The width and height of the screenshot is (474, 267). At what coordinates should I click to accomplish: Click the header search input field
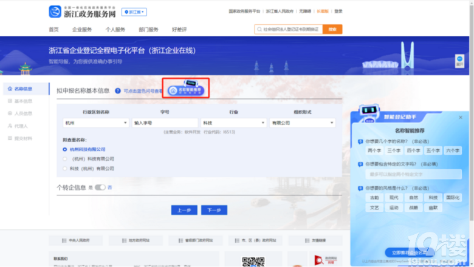pyautogui.click(x=289, y=29)
